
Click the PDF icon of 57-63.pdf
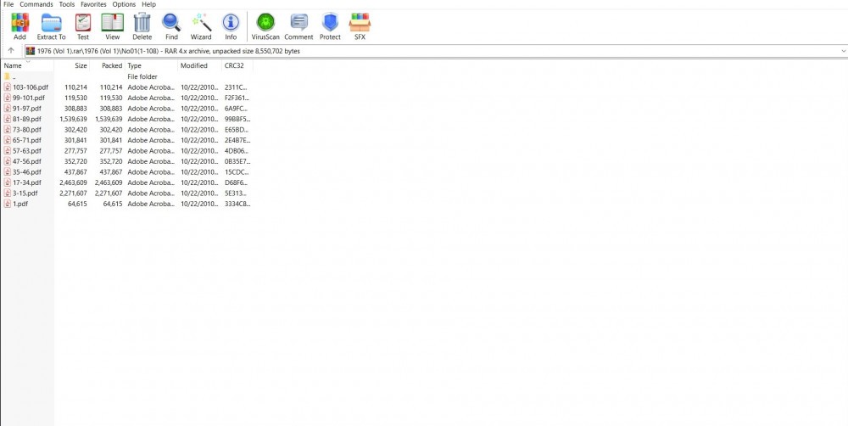coord(8,151)
